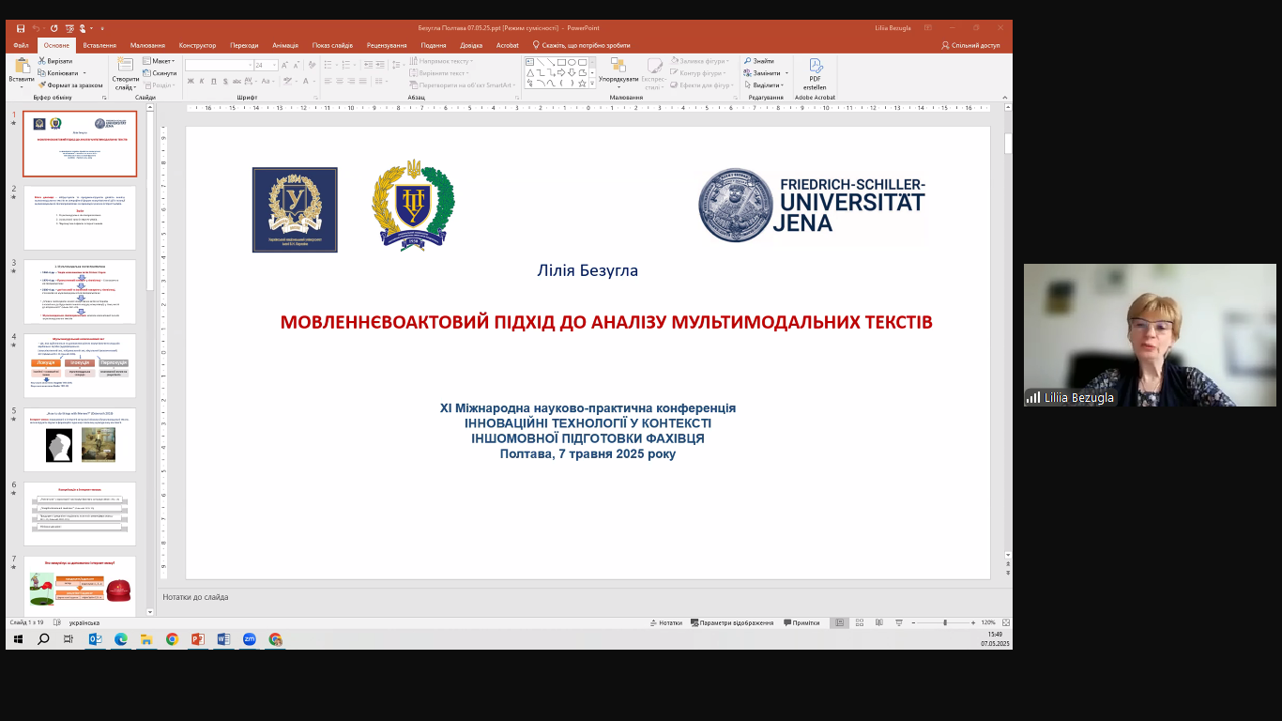Image resolution: width=1282 pixels, height=721 pixels.
Task: Switch to the Показ слайдів tab
Action: (x=333, y=45)
